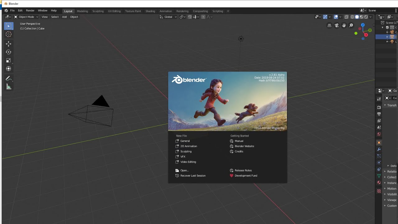Expand the Visibility panel
The height and width of the screenshot is (224, 398).
click(391, 194)
